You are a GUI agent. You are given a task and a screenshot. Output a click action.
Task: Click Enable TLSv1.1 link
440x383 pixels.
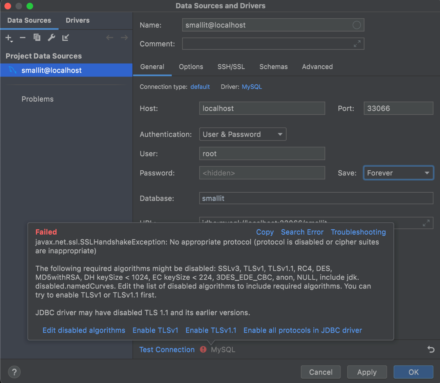pyautogui.click(x=211, y=330)
